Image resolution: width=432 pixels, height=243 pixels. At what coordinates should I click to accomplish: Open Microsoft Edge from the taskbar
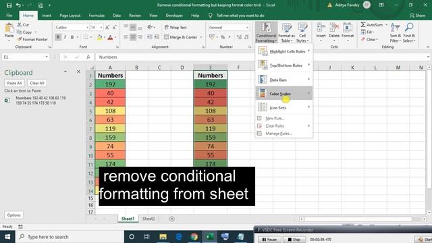178,237
